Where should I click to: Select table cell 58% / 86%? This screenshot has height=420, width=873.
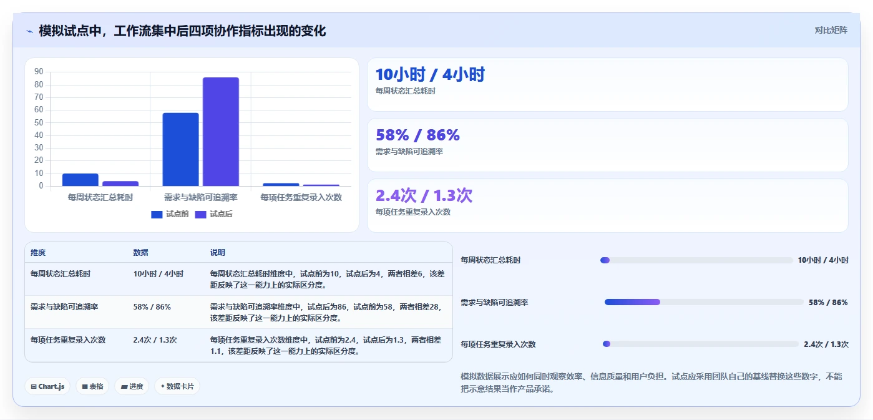click(152, 307)
